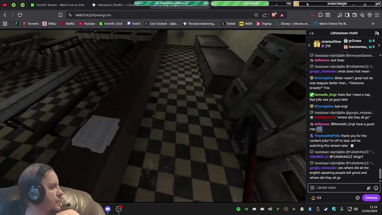The height and width of the screenshot is (215, 382).
Task: Open IMDB bookmark
Action: pyautogui.click(x=246, y=24)
